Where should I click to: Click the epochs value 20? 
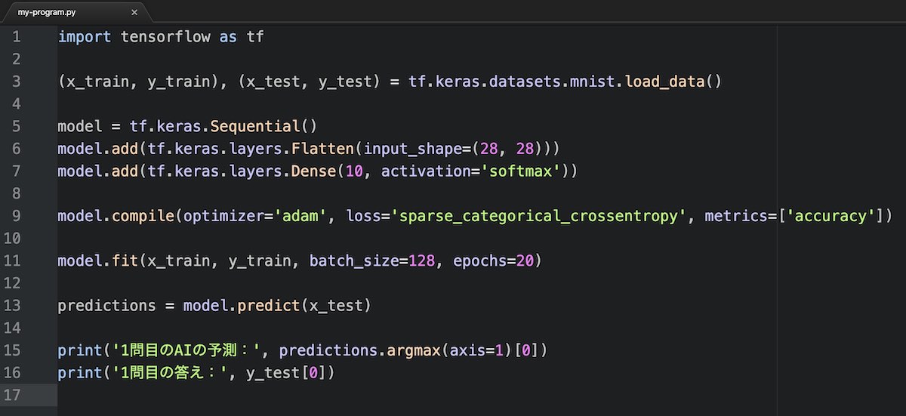coord(525,261)
